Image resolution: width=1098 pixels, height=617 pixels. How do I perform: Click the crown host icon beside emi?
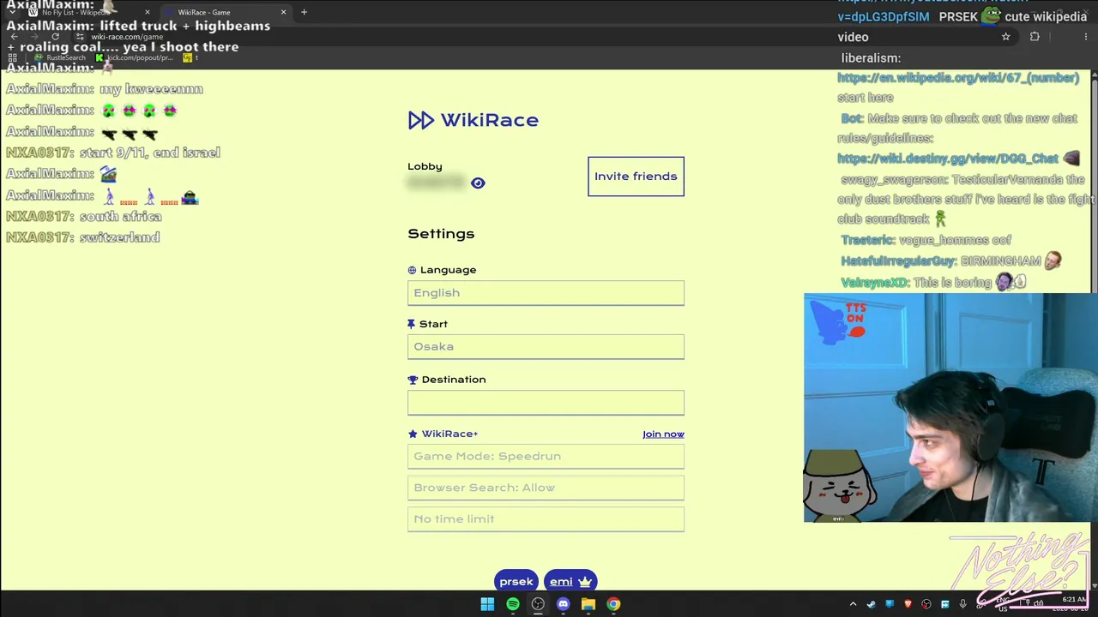coord(585,582)
